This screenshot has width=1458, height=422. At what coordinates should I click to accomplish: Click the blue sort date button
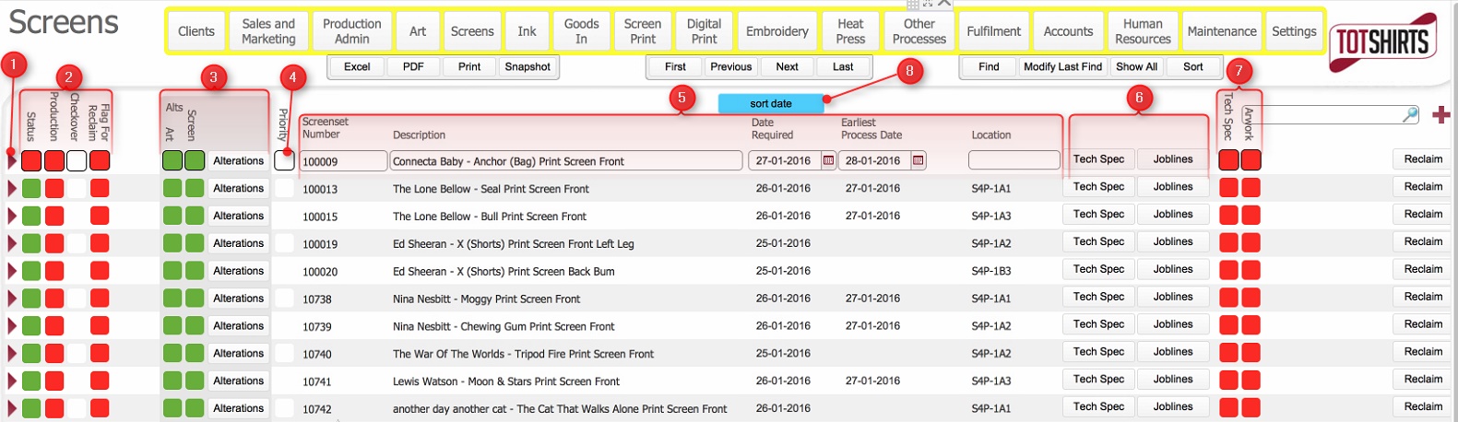770,103
